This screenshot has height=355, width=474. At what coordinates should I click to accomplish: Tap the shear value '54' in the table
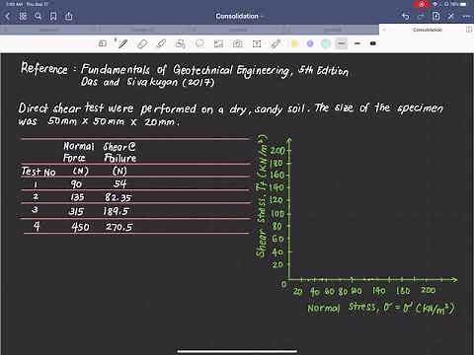click(x=119, y=183)
